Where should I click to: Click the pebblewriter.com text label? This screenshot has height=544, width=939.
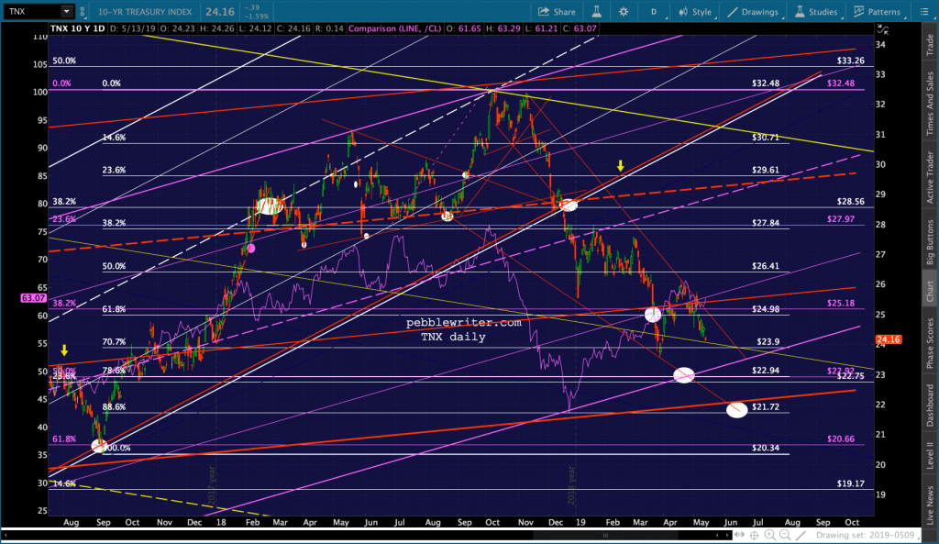pyautogui.click(x=463, y=322)
